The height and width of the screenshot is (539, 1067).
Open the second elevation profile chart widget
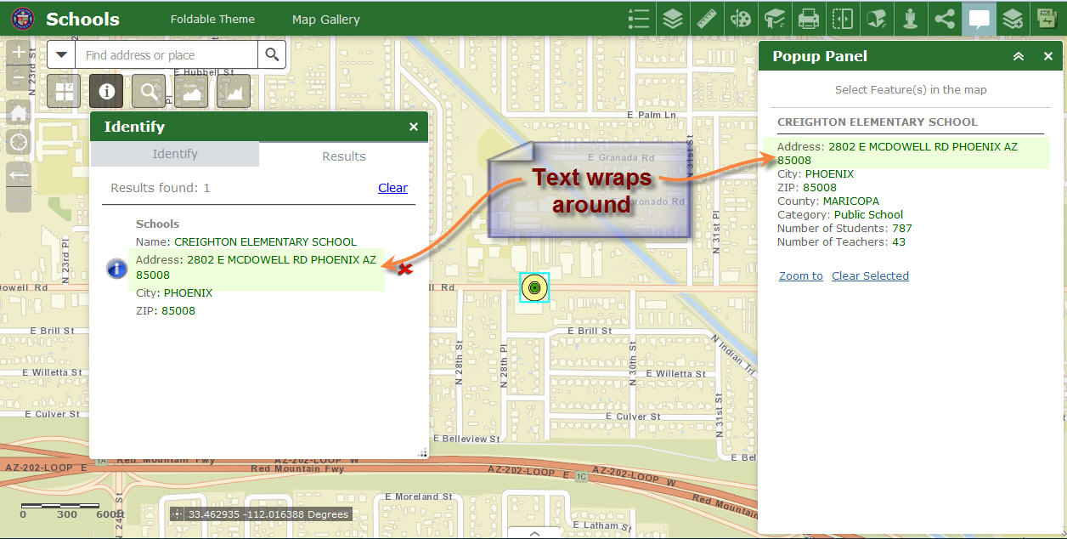(x=234, y=91)
